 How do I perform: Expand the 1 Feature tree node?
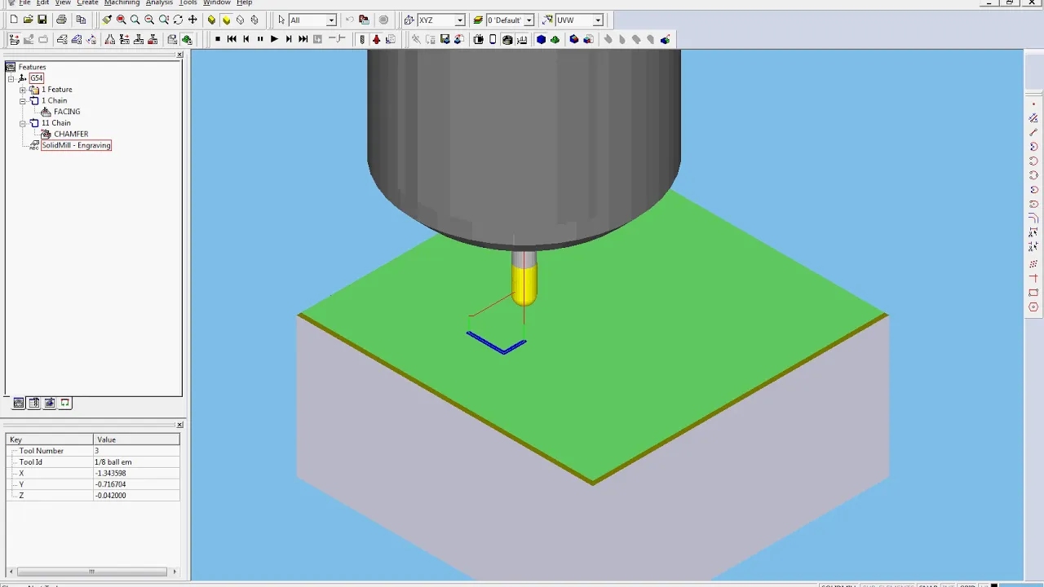click(23, 90)
